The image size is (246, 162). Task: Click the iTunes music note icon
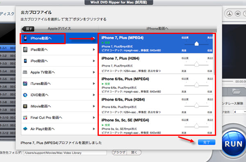[25, 83]
